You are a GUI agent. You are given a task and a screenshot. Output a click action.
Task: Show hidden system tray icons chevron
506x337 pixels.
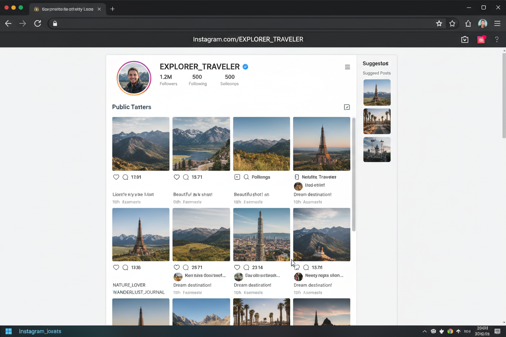[x=425, y=331]
